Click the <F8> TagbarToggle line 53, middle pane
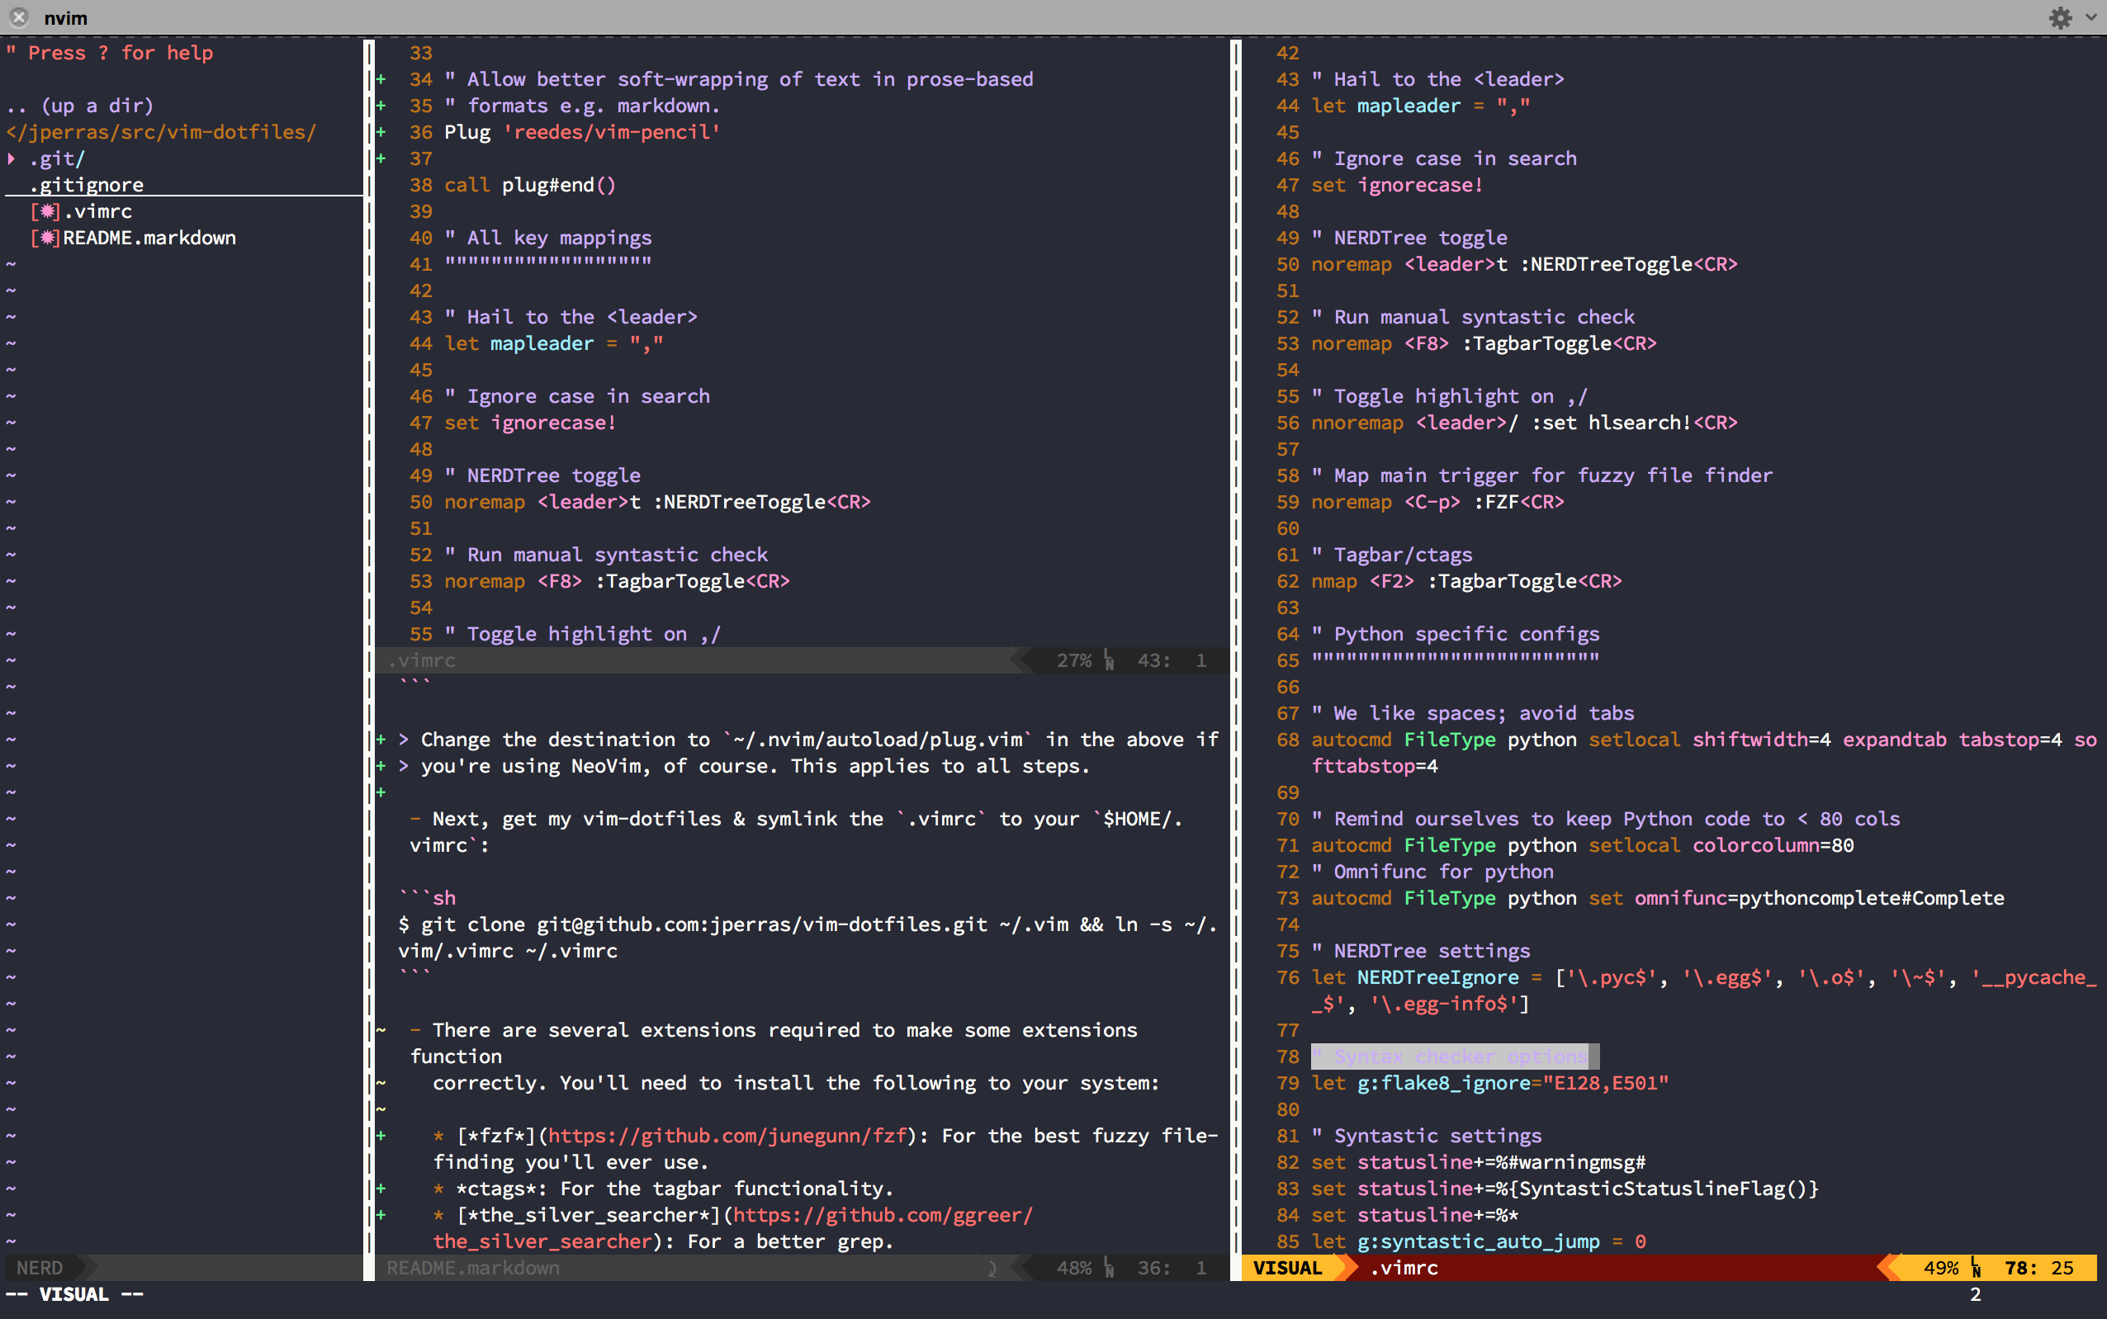The image size is (2107, 1319). [617, 581]
